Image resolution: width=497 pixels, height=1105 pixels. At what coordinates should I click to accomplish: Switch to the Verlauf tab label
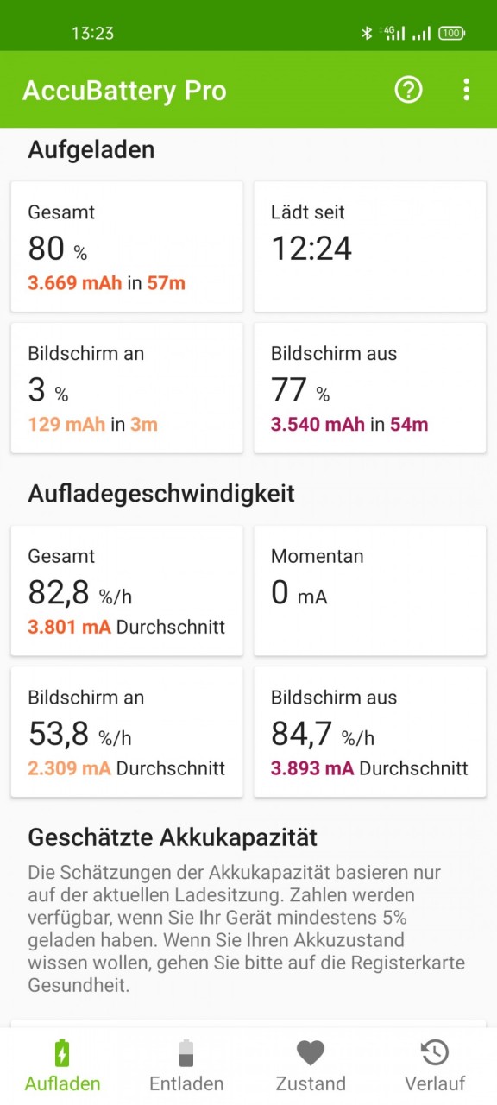coord(435,1083)
